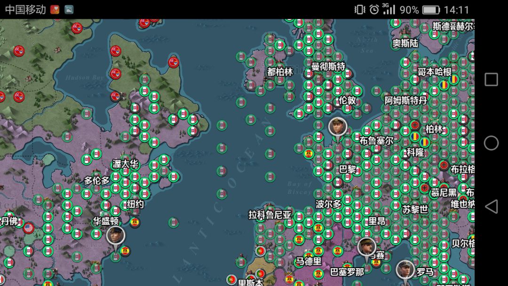Screen dimensions: 508x286
Task: Tap the city label 维也纳
Action: [x=463, y=204]
